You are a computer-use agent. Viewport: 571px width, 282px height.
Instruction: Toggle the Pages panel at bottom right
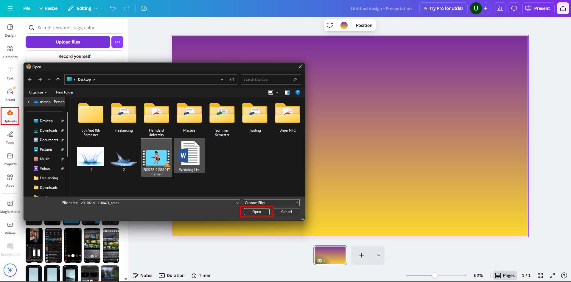point(505,275)
